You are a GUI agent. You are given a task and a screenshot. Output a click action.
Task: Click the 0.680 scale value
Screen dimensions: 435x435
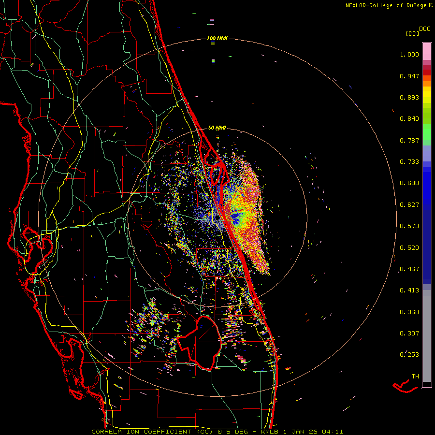(x=409, y=183)
